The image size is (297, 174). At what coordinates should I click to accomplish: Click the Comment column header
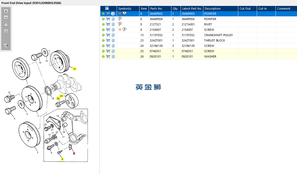[286, 9]
